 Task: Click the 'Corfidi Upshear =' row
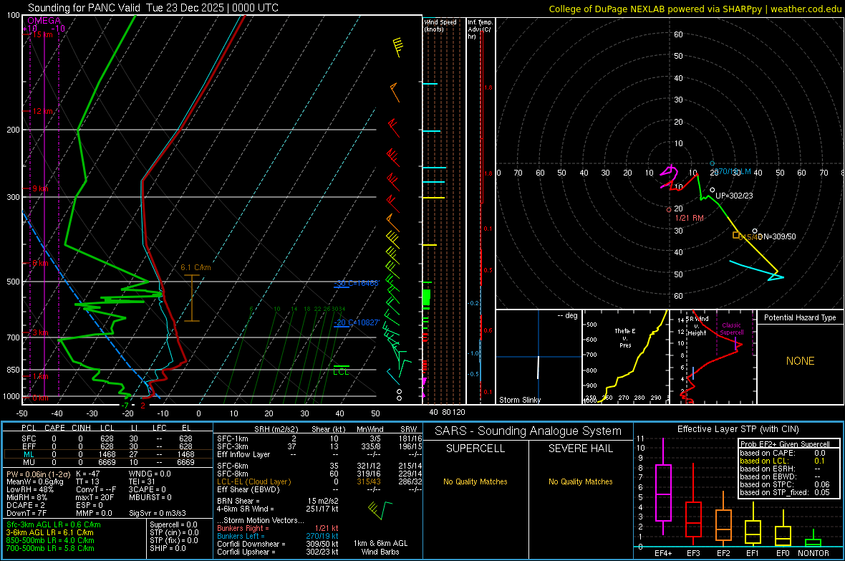pyautogui.click(x=278, y=552)
